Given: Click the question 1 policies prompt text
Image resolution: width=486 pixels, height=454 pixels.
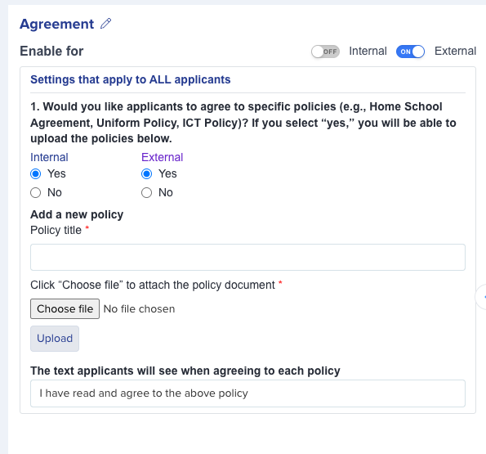Looking at the screenshot, I should [x=243, y=123].
